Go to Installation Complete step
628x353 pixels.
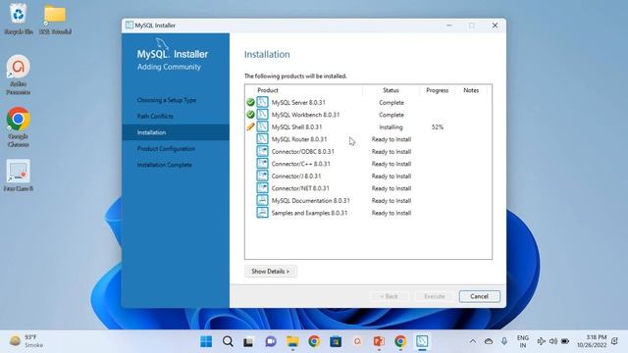click(165, 165)
